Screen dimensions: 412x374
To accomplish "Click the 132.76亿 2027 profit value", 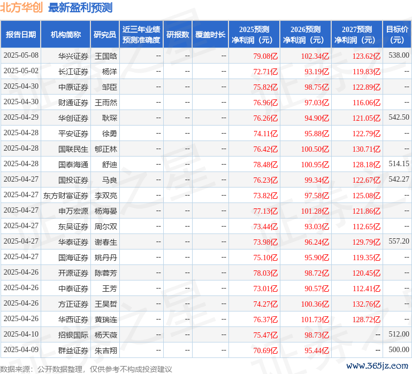I will click(x=367, y=303).
